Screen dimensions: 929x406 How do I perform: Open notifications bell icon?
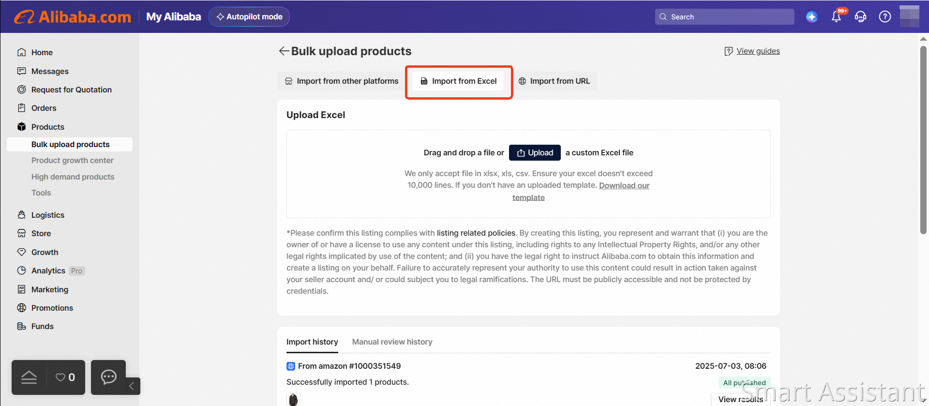[x=836, y=17]
